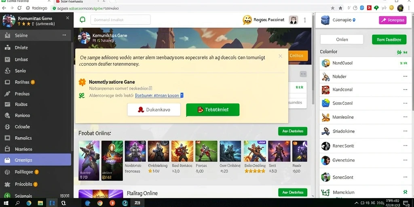The height and width of the screenshot is (207, 414).
Task: Open the emoji face icon near Regoc Pacoinat
Action: (247, 20)
